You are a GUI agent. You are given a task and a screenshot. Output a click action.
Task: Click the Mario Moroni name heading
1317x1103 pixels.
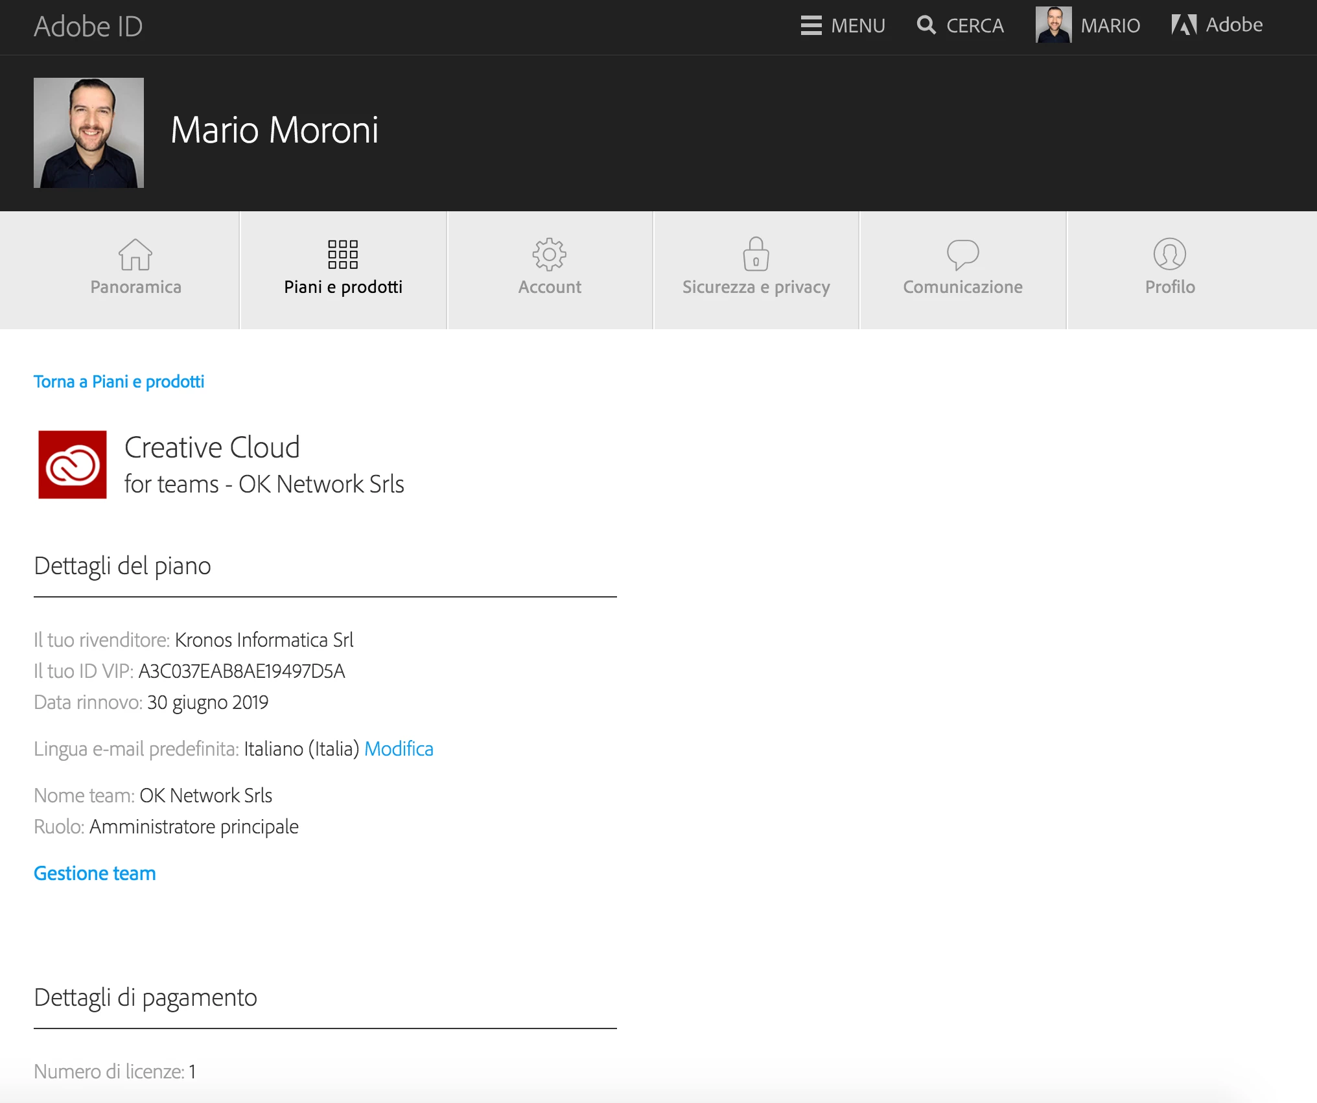pyautogui.click(x=274, y=130)
